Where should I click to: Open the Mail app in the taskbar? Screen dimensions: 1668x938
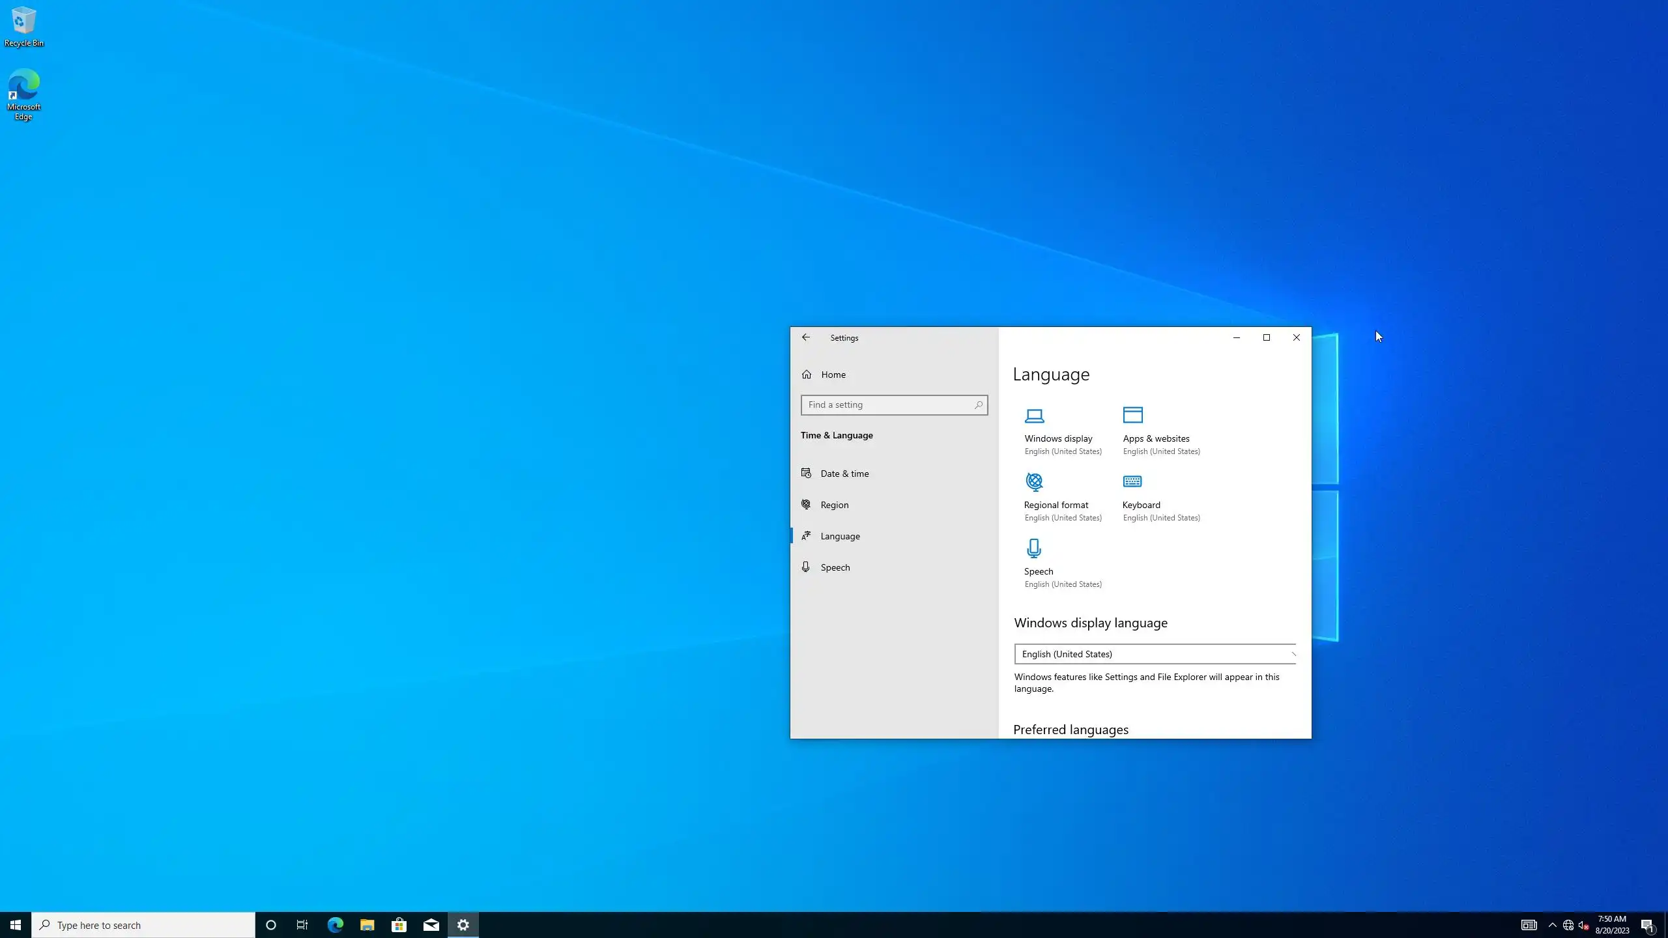tap(431, 925)
